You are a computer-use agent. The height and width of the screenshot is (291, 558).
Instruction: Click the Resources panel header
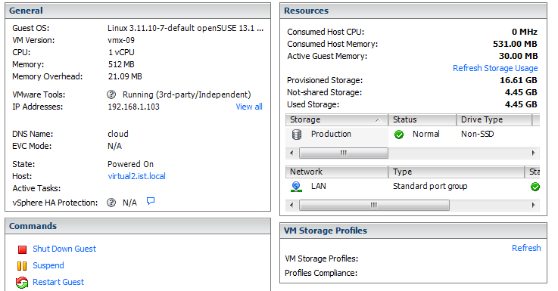coord(413,11)
